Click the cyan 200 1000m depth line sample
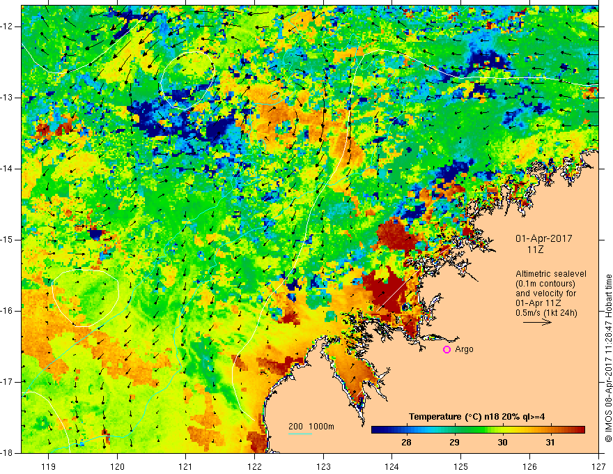 [x=300, y=434]
